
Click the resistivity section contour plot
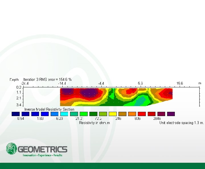pos(116,97)
